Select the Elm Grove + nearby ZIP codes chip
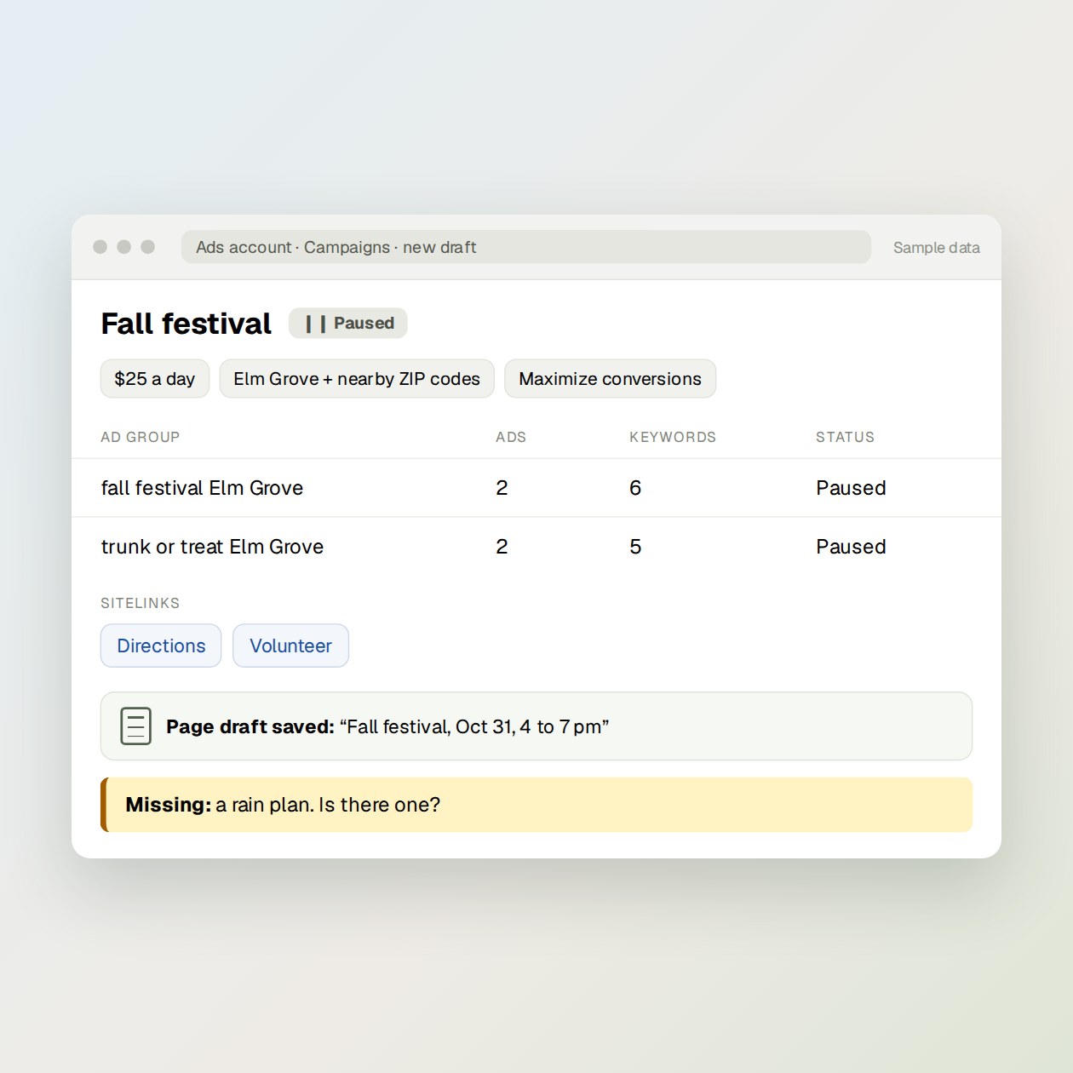The width and height of the screenshot is (1073, 1073). (357, 379)
